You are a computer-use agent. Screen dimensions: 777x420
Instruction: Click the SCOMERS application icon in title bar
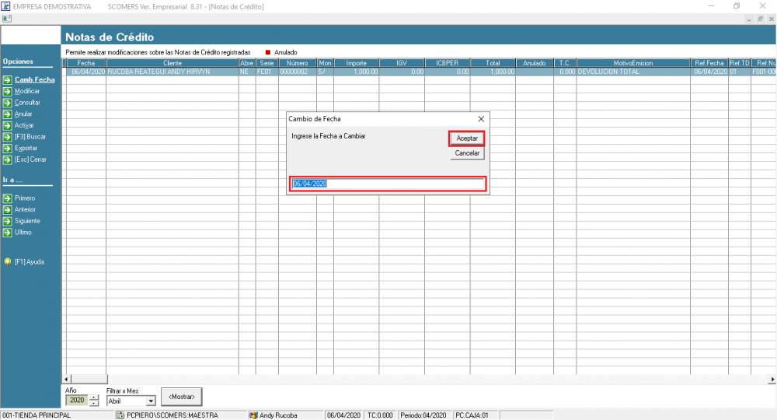tap(5, 6)
